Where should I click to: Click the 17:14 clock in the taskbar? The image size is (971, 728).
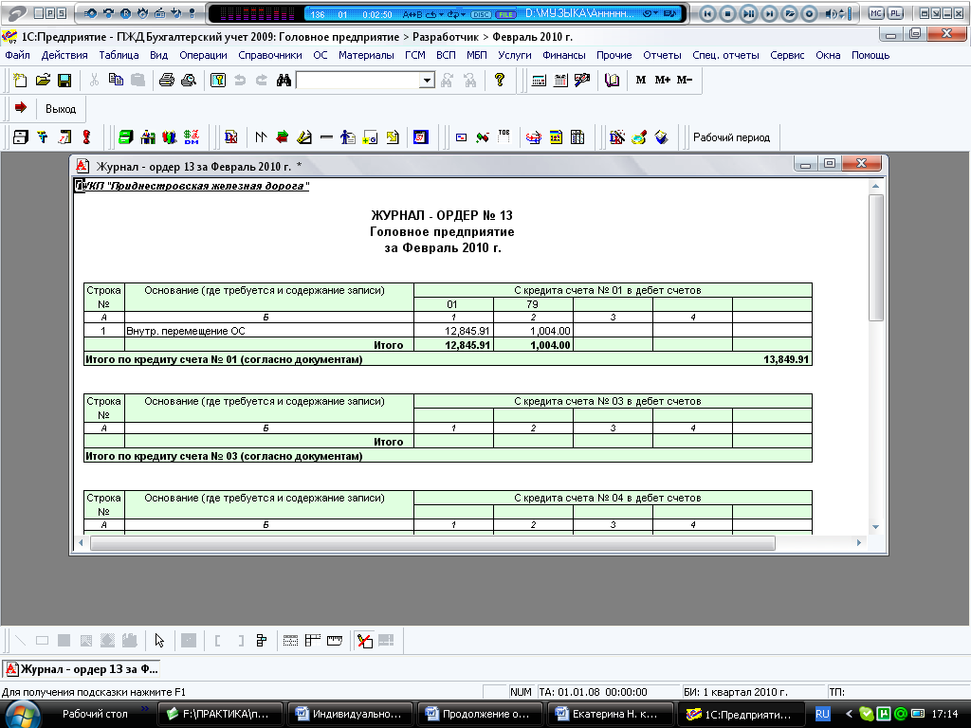coord(944,714)
